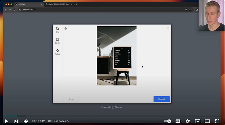Click the site info icon beside localhost
Image resolution: width=225 pixels, height=125 pixels.
[20, 10]
